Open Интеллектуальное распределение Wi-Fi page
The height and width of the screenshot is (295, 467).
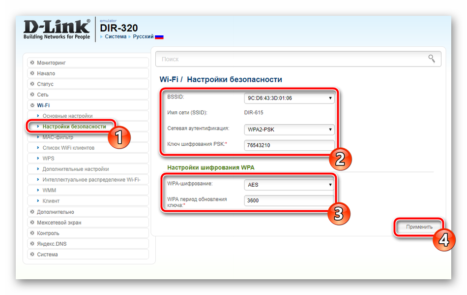(88, 180)
